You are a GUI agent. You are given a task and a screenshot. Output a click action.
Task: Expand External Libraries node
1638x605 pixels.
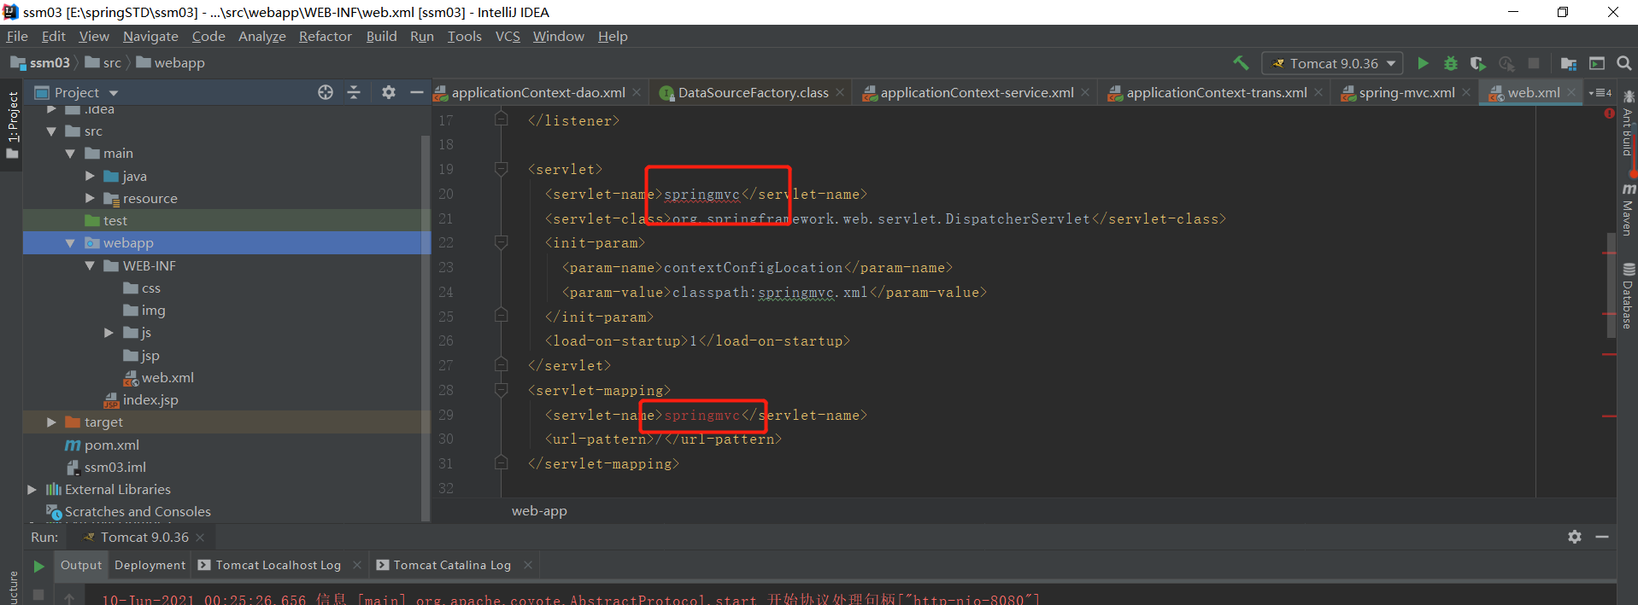[x=32, y=490]
